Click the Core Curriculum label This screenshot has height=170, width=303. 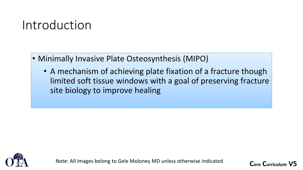click(x=268, y=164)
